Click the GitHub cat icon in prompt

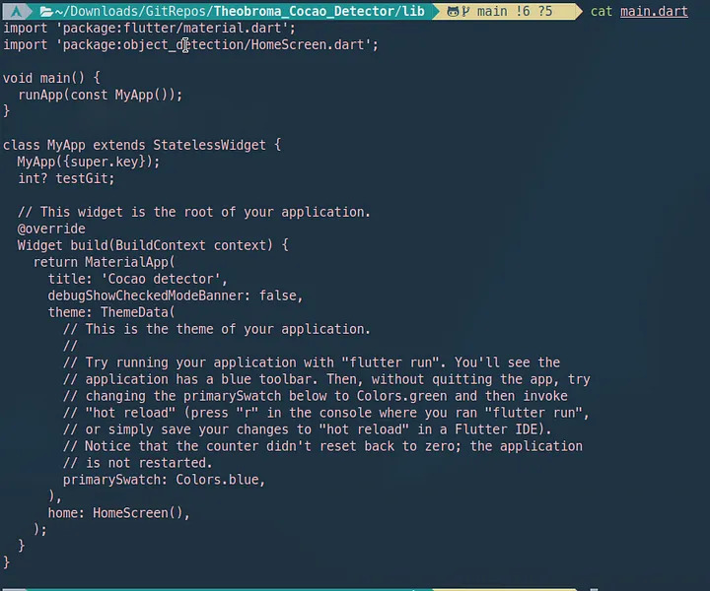[453, 11]
